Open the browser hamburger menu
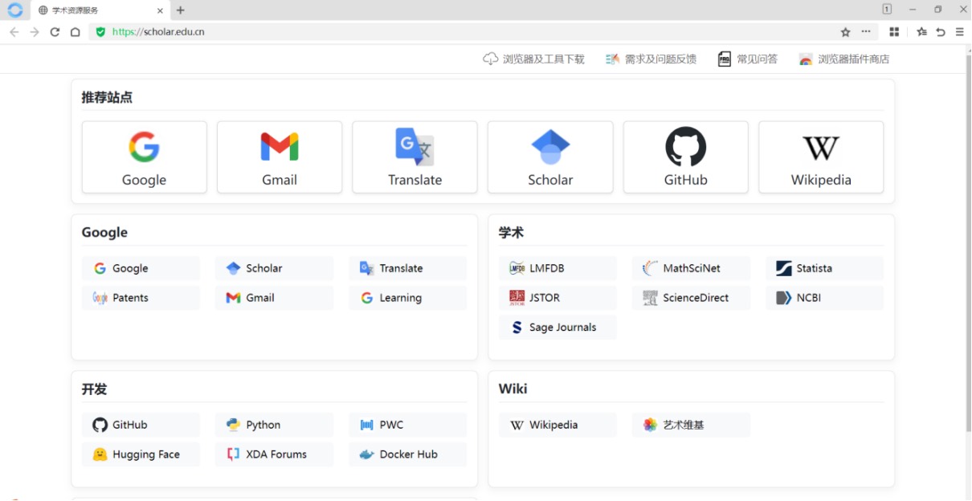The height and width of the screenshot is (501, 972). pyautogui.click(x=960, y=32)
